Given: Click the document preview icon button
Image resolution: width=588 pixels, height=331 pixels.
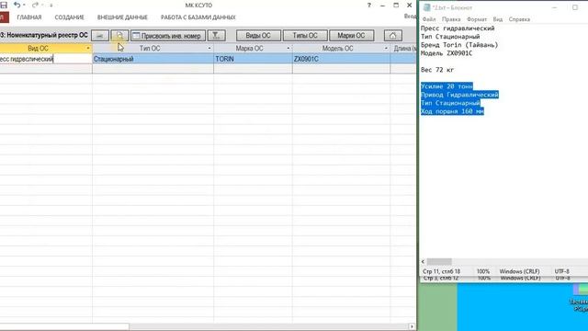Looking at the screenshot, I should 119,36.
